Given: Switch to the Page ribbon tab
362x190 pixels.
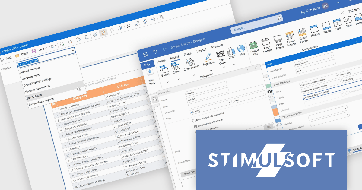Looking at the screenshot, I should (188, 54).
